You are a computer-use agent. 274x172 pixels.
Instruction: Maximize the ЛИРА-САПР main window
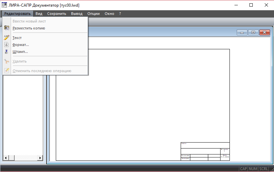[251, 5]
